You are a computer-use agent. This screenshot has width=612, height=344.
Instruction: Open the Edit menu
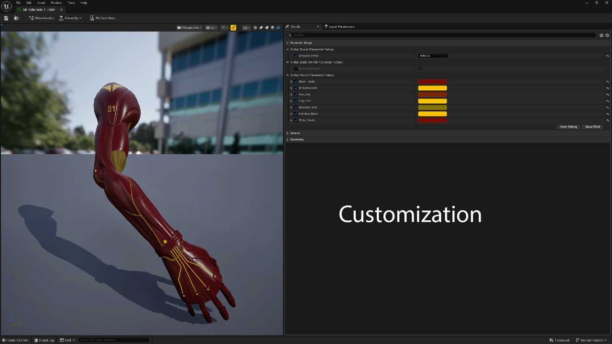click(29, 3)
